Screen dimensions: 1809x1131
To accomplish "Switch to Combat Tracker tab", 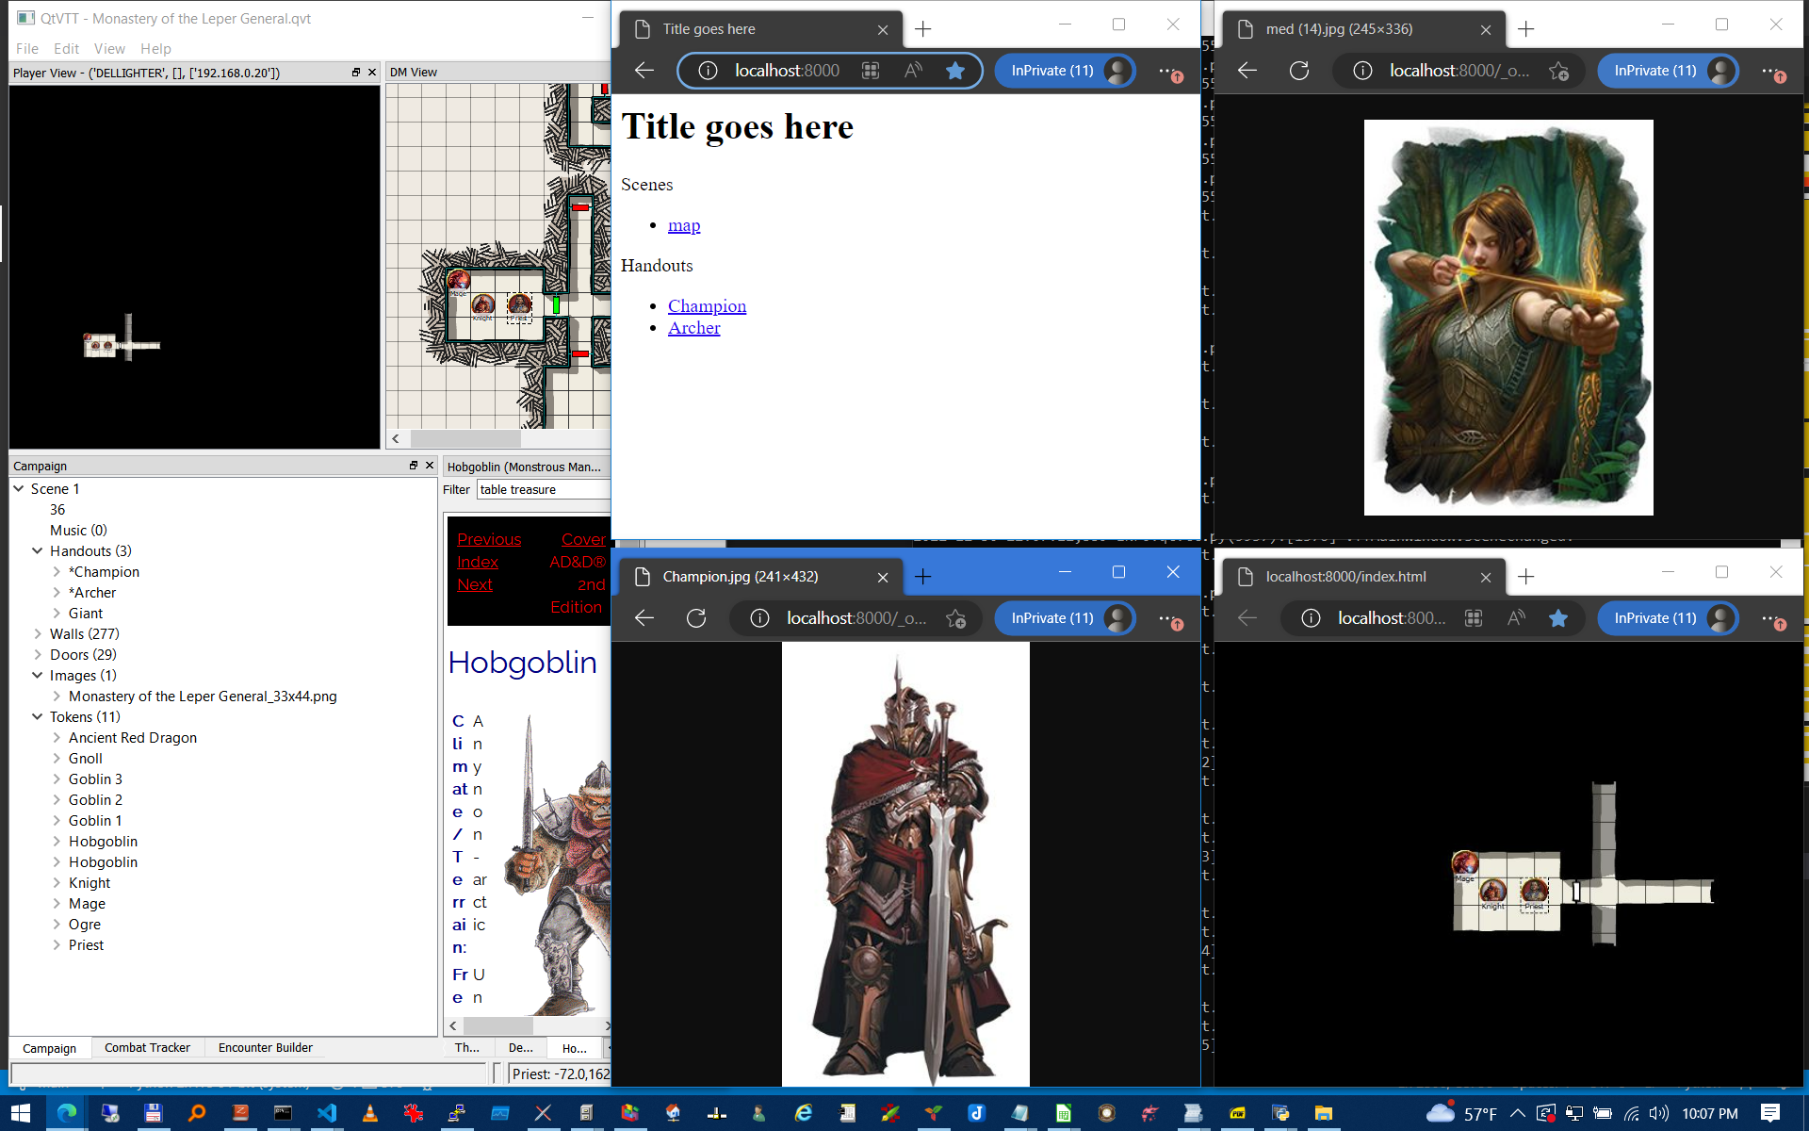I will click(147, 1047).
